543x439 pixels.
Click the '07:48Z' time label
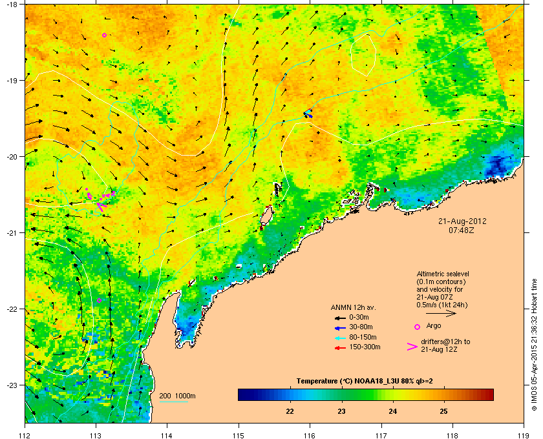[x=462, y=230]
